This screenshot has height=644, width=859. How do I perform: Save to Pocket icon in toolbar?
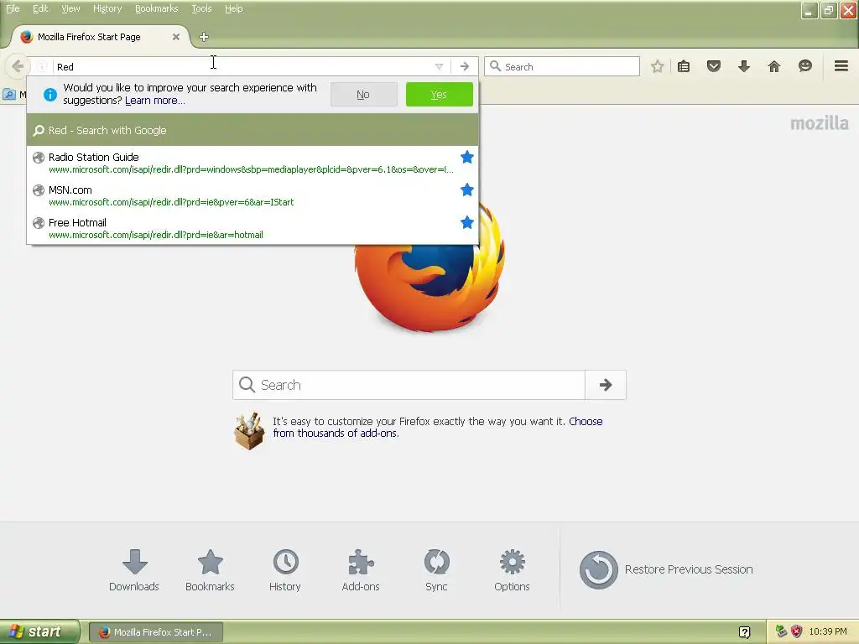tap(713, 67)
